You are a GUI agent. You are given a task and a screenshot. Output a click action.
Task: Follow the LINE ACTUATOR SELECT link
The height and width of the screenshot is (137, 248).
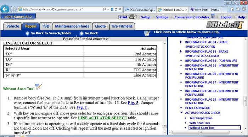click(x=102, y=118)
